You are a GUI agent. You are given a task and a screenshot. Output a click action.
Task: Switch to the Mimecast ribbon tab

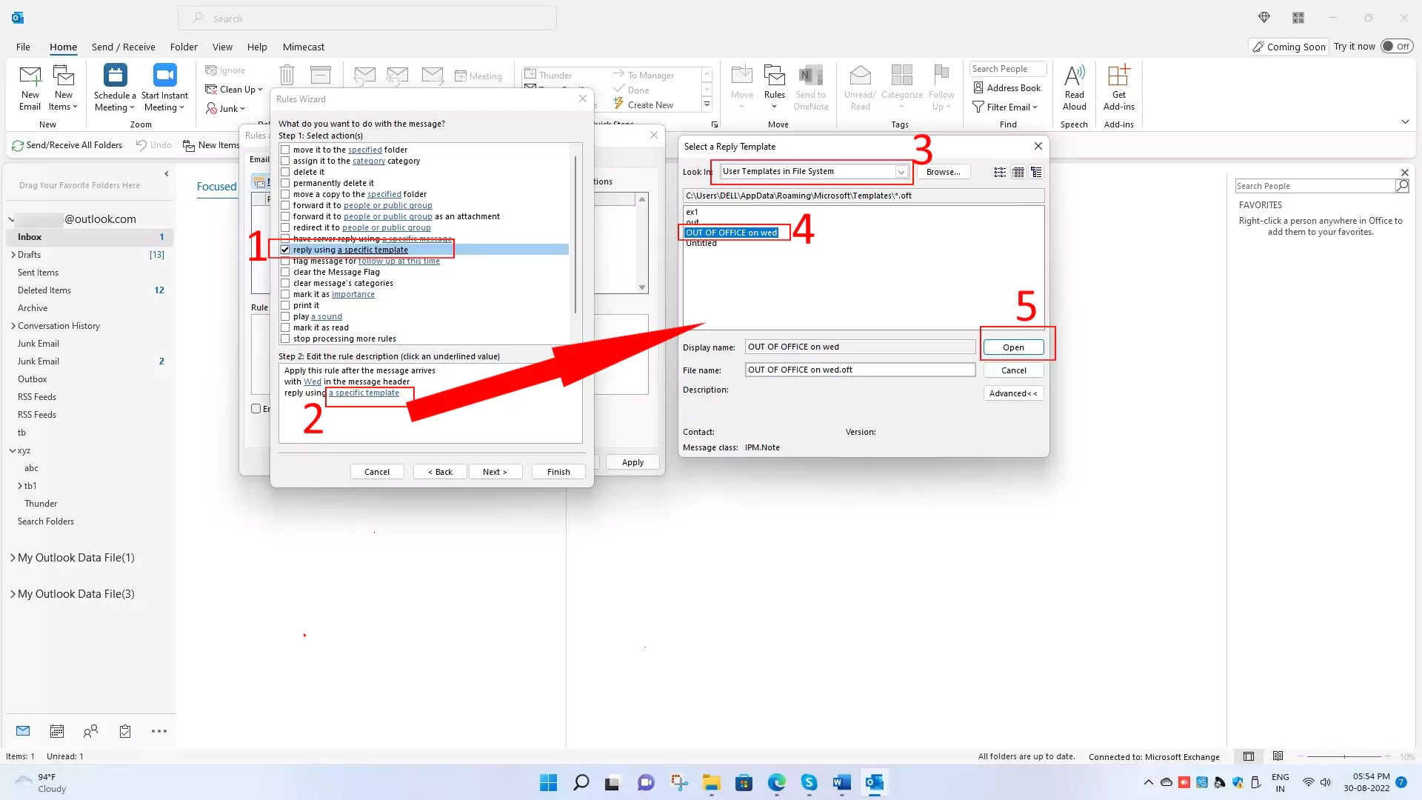click(304, 47)
